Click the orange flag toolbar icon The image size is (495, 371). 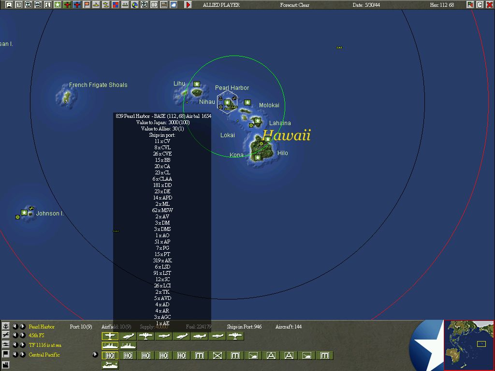point(87,5)
